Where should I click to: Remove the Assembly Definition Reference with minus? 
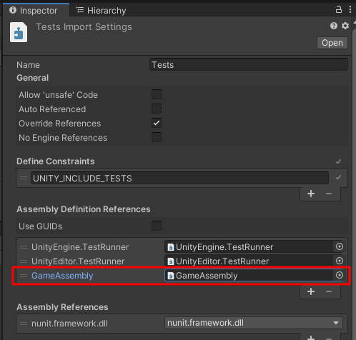tap(329, 291)
